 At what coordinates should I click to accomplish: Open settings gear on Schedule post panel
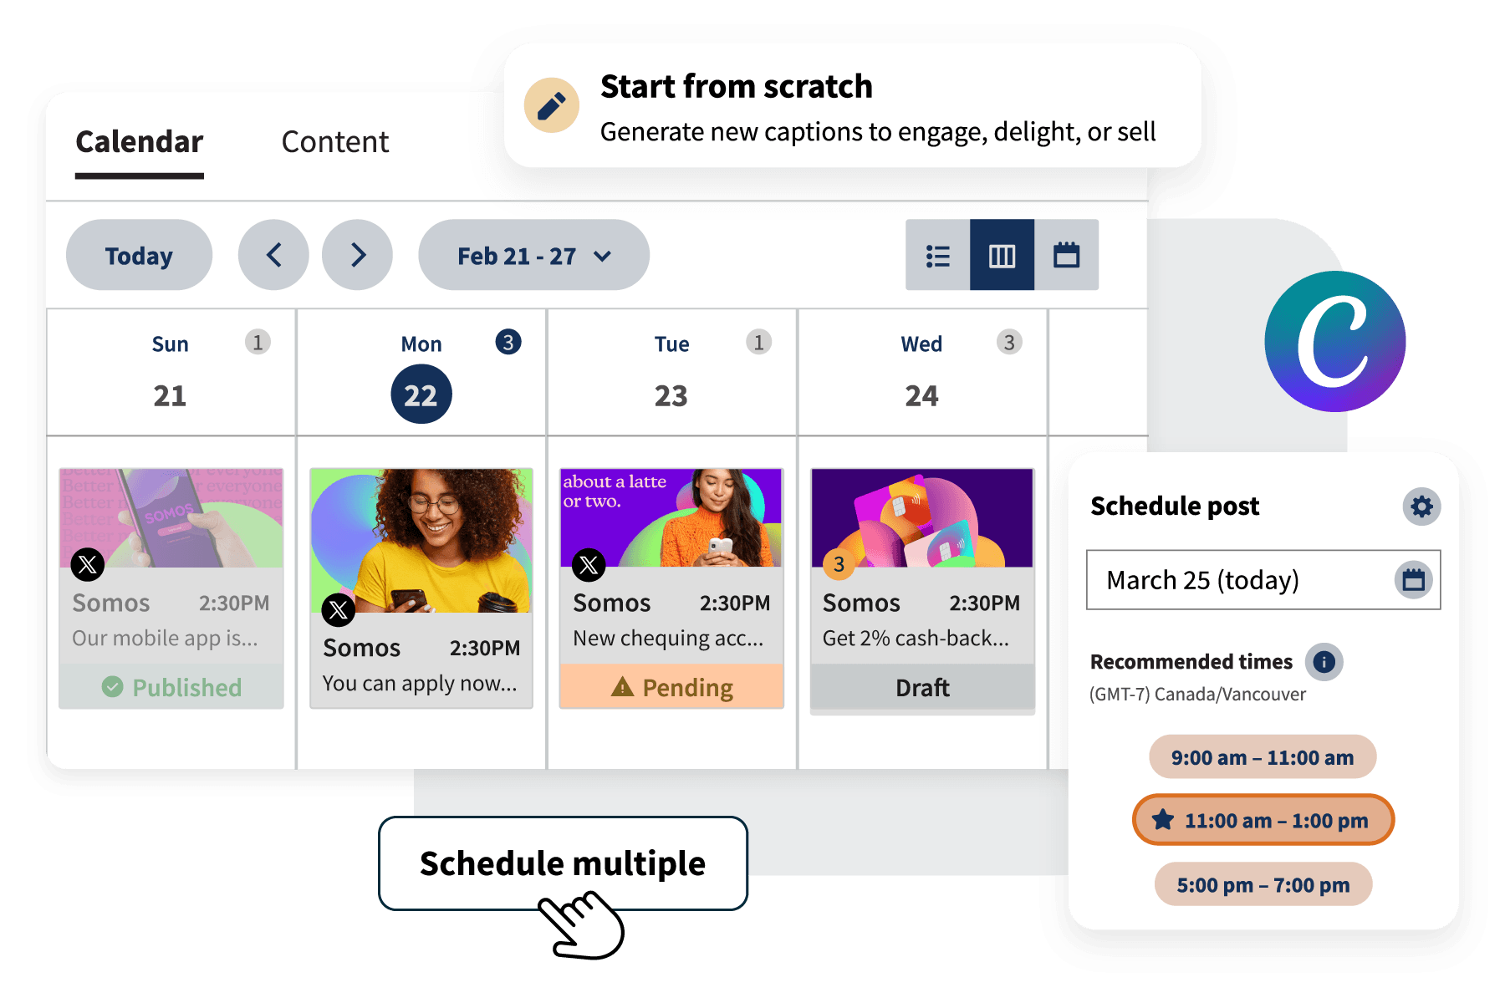[1422, 507]
